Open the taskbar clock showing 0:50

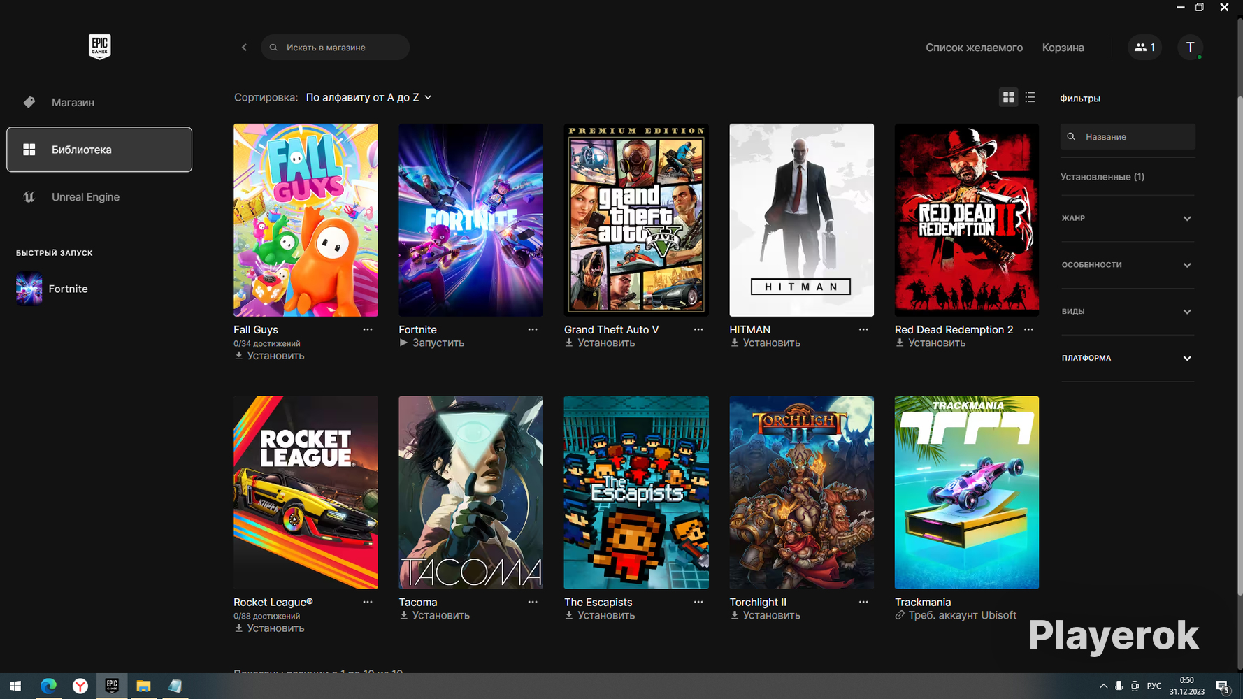(1187, 686)
